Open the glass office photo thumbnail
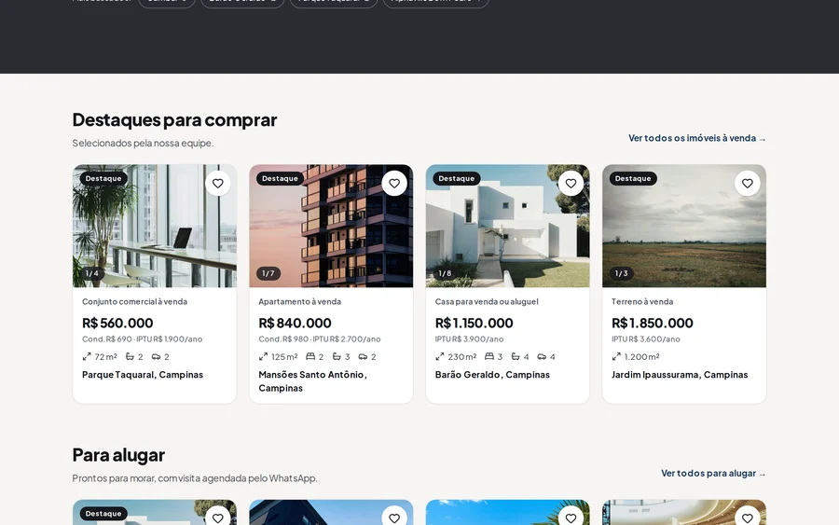Screen dimensions: 839x525 (155, 226)
